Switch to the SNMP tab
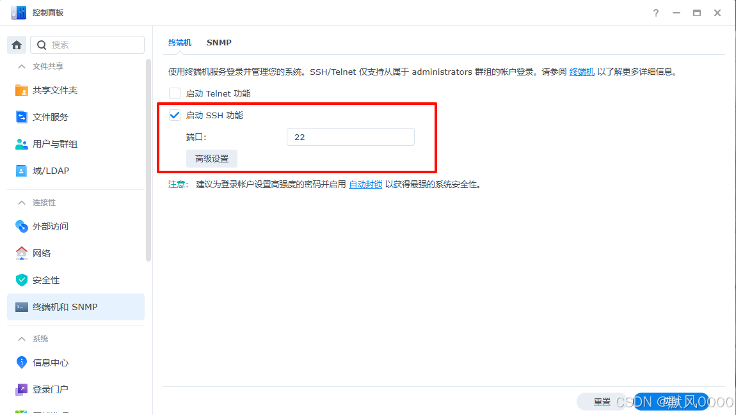 (219, 42)
